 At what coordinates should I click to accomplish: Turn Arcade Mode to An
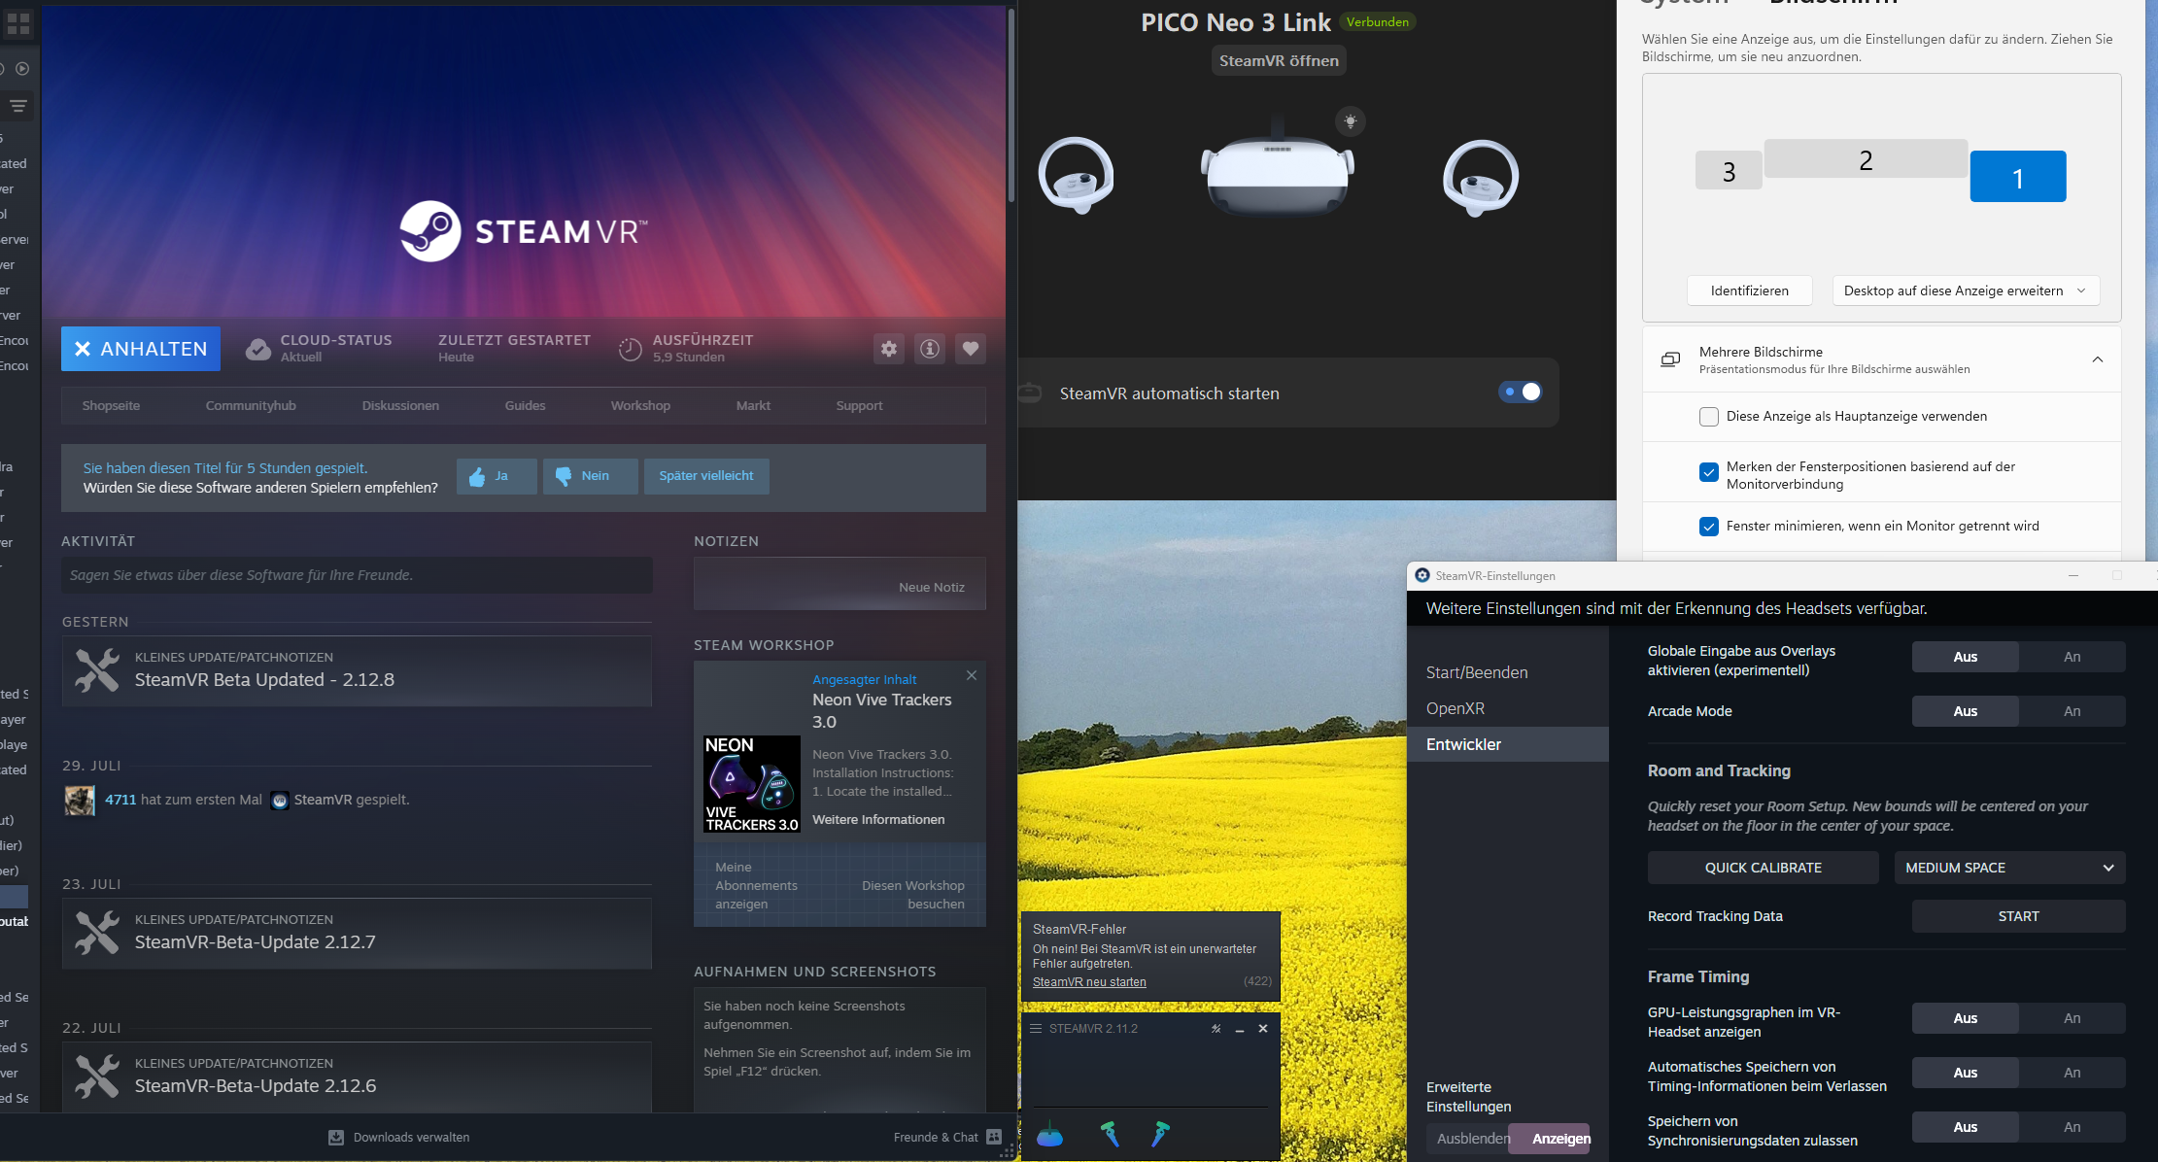pos(2072,711)
